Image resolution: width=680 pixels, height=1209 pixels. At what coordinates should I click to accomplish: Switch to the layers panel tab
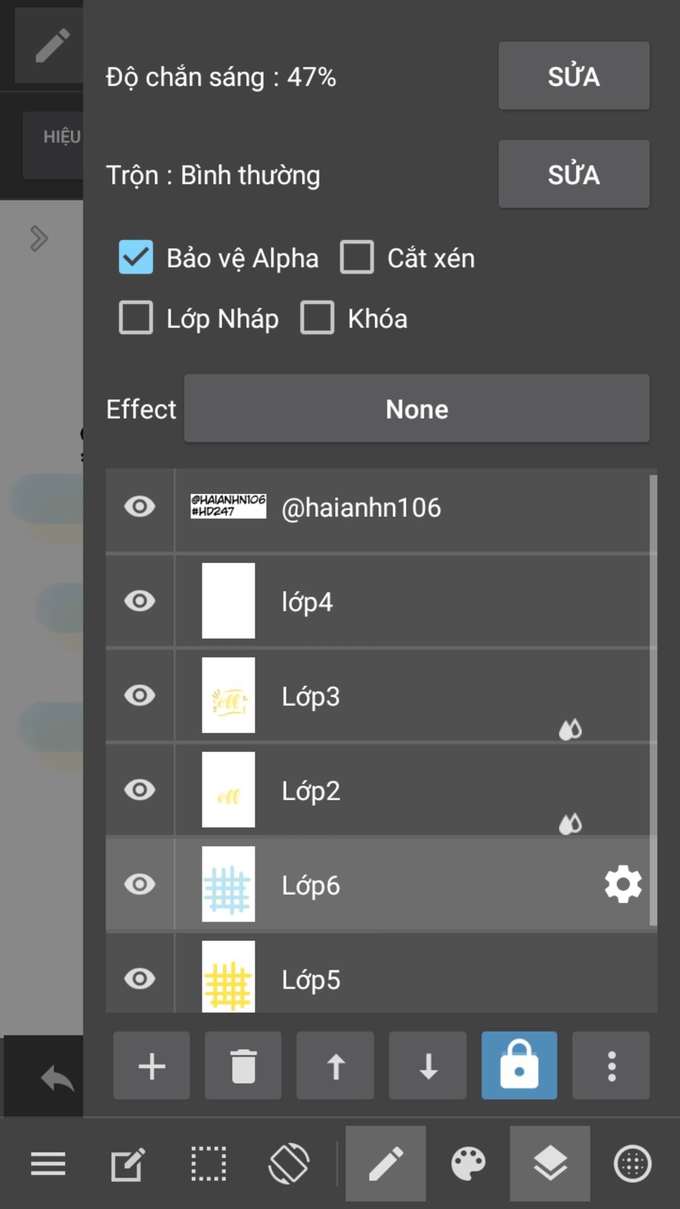coord(550,1164)
